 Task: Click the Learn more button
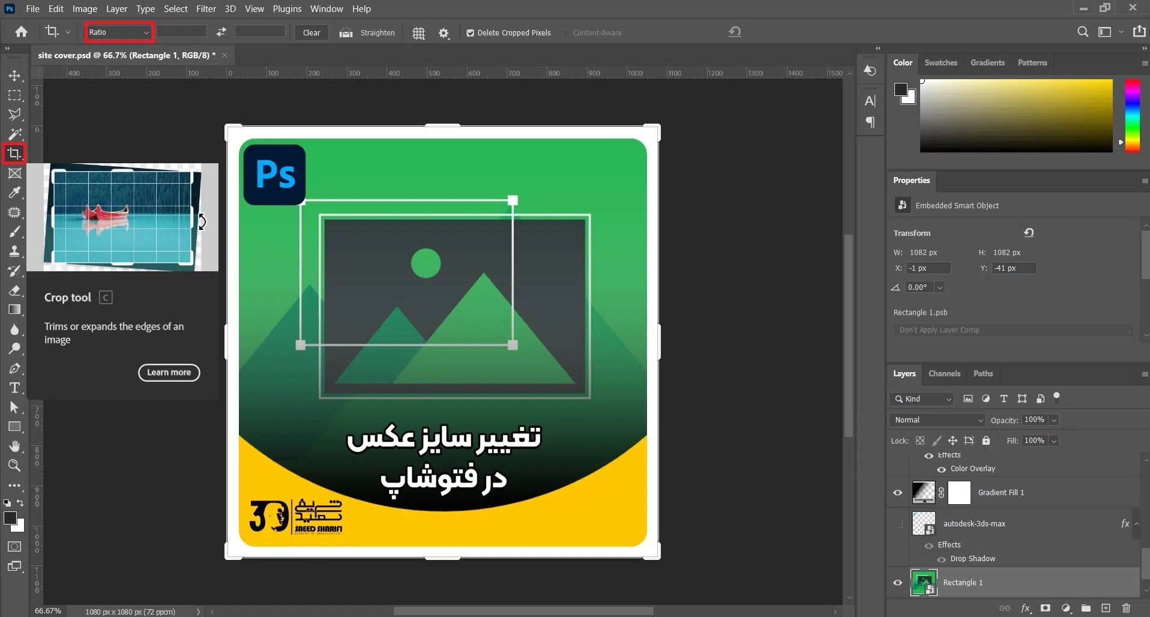[169, 373]
